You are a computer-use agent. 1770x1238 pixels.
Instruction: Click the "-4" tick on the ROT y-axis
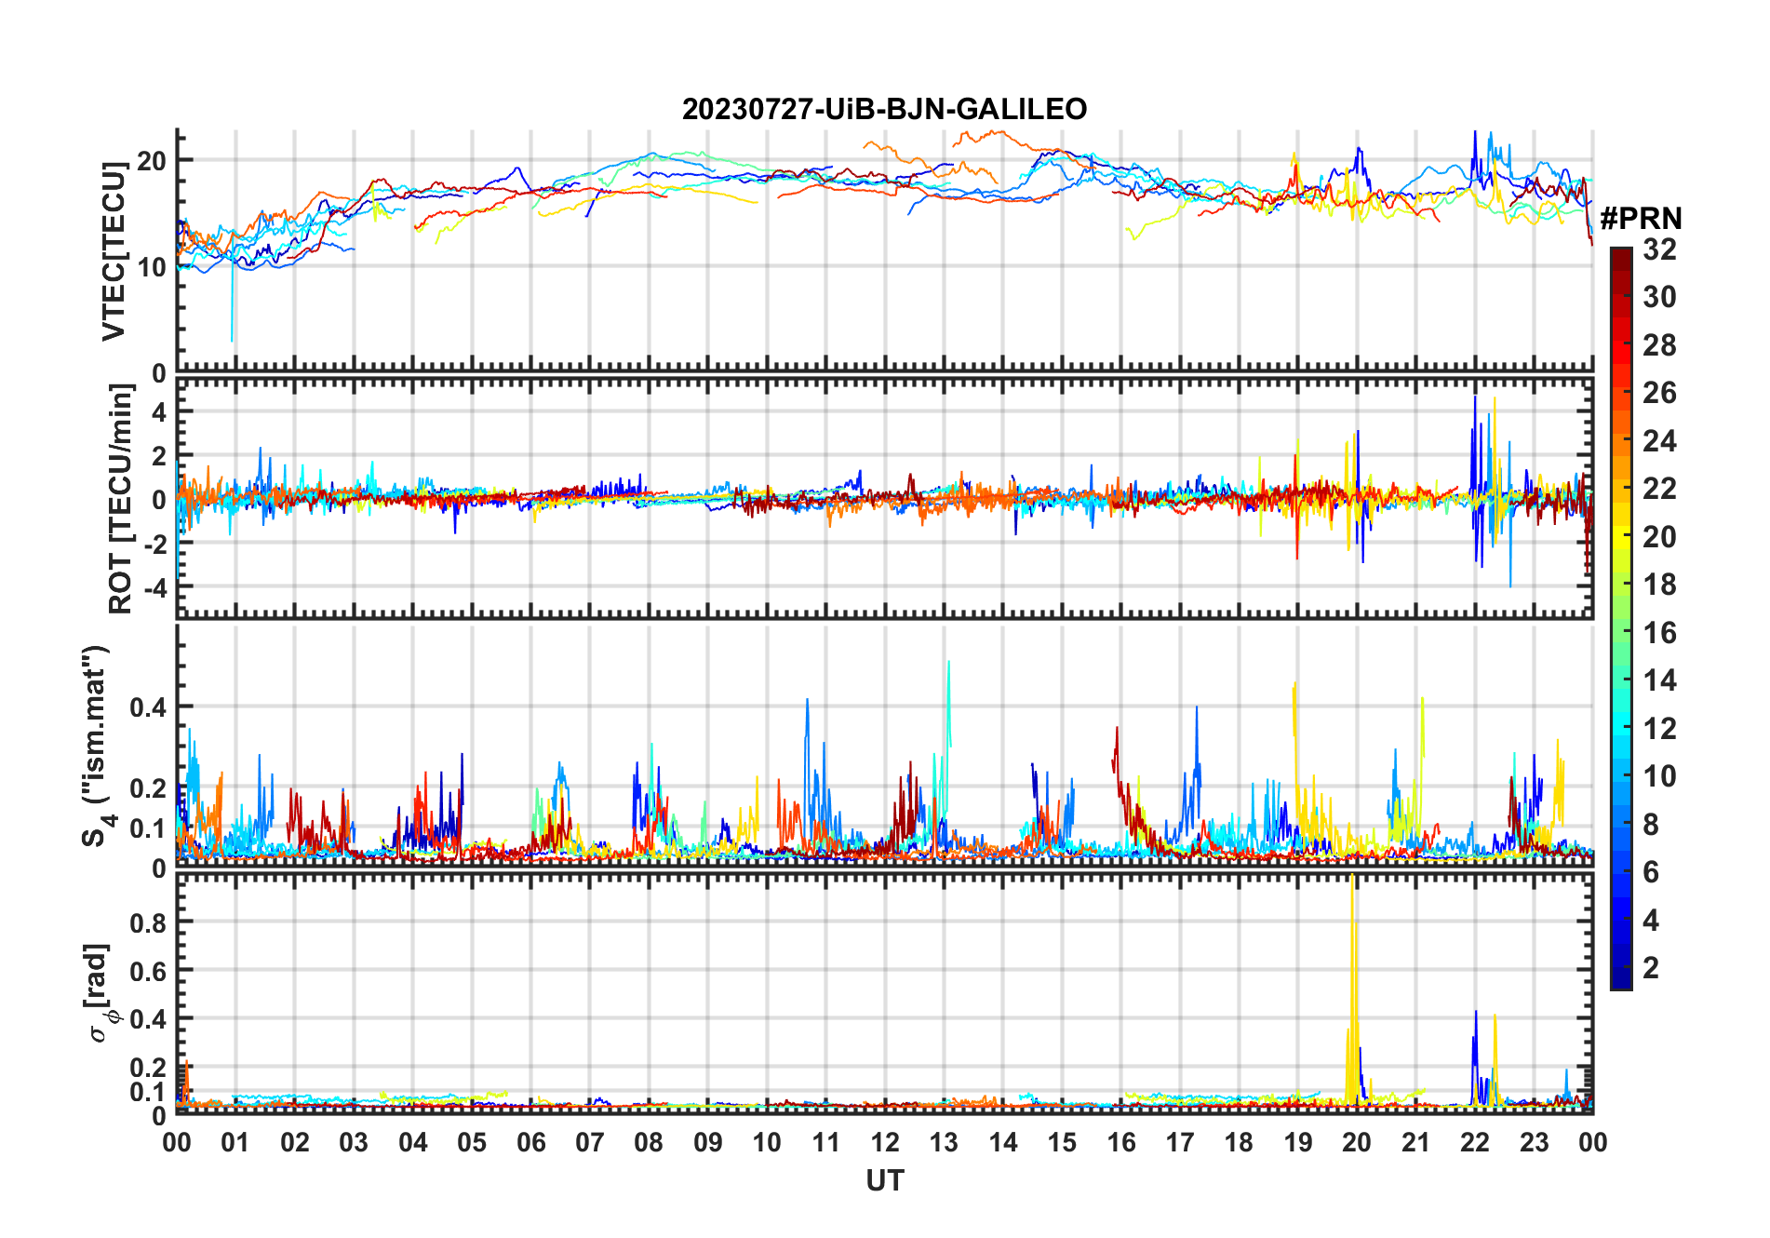click(154, 587)
